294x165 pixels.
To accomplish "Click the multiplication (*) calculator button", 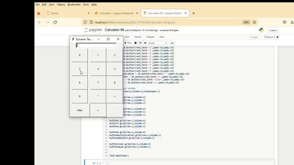I will tap(98, 97).
